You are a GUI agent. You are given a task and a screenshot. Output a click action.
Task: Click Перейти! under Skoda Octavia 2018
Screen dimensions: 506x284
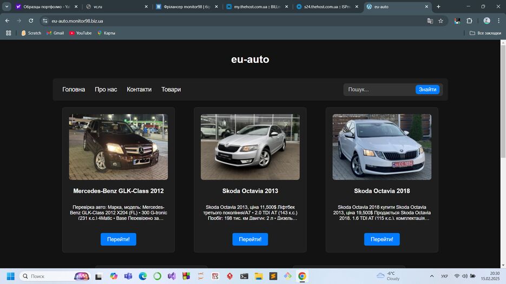[x=382, y=239]
